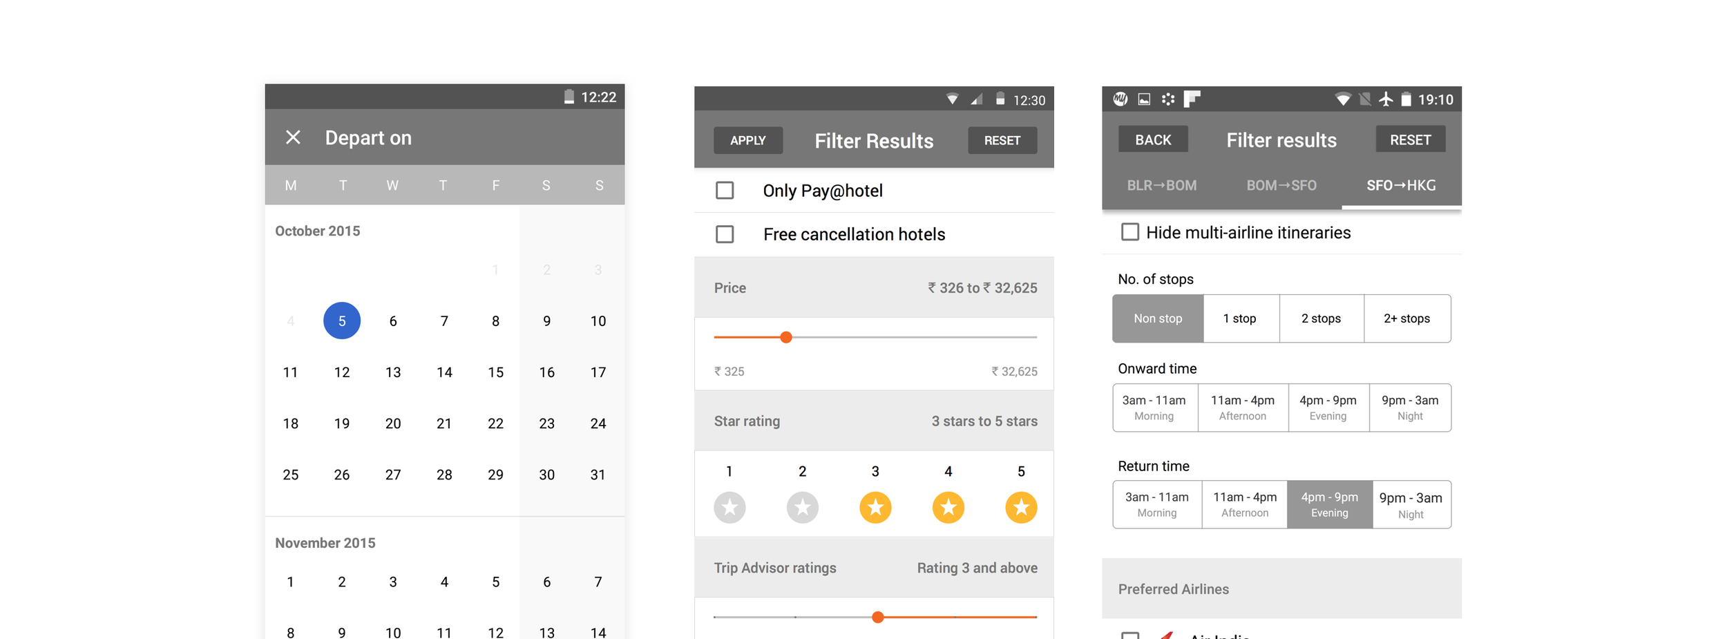The image size is (1727, 639).
Task: Pick October 24 in the calendar
Action: tap(598, 423)
